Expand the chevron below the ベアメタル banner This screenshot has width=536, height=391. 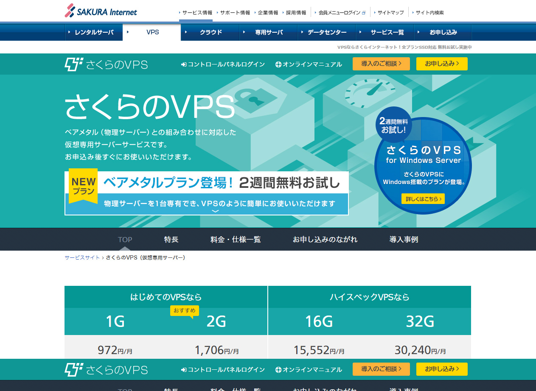215,211
